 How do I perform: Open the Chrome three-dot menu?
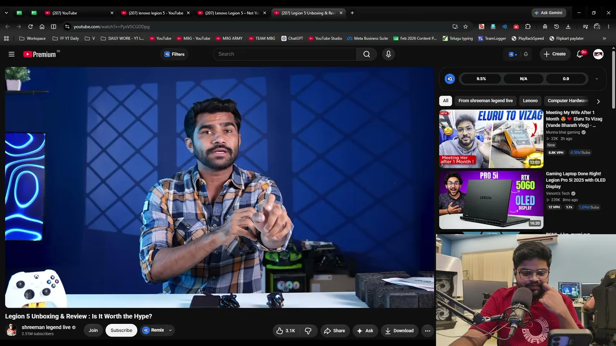pyautogui.click(x=609, y=26)
